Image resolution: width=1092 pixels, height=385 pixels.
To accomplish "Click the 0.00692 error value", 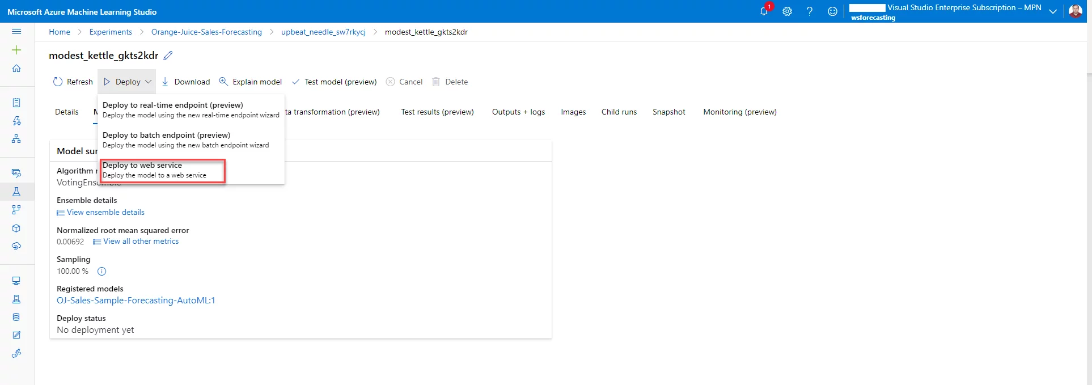I will (x=70, y=242).
